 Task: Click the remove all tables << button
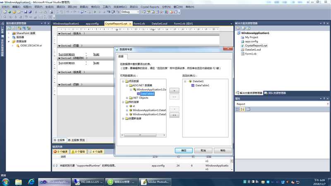click(x=174, y=115)
